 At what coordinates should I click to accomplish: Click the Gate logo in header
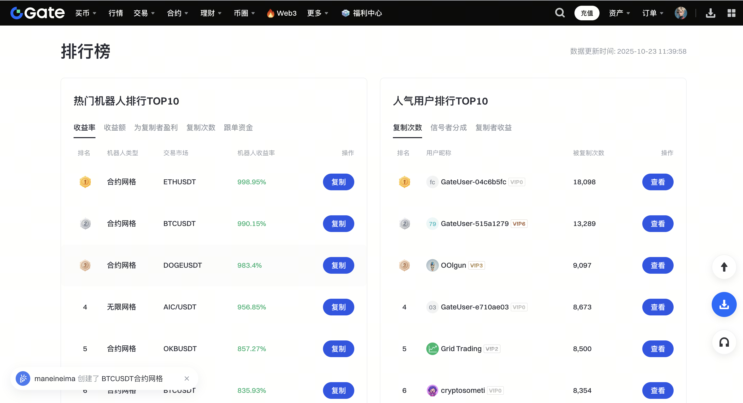point(38,13)
